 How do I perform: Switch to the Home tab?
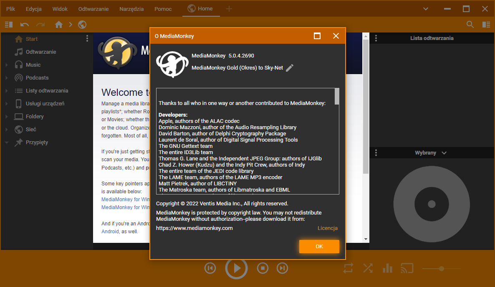click(x=201, y=9)
